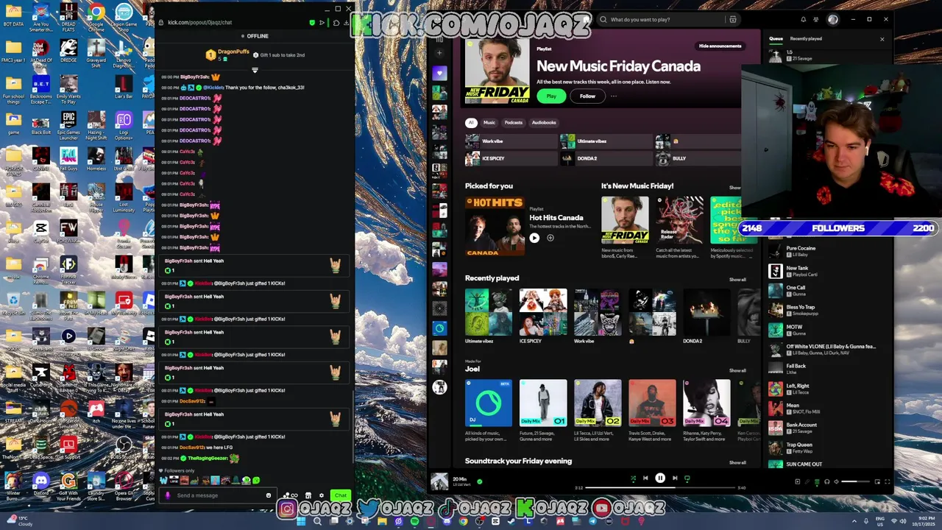The image size is (942, 530).
Task: Switch to Recently played tab in queue panel
Action: point(806,38)
